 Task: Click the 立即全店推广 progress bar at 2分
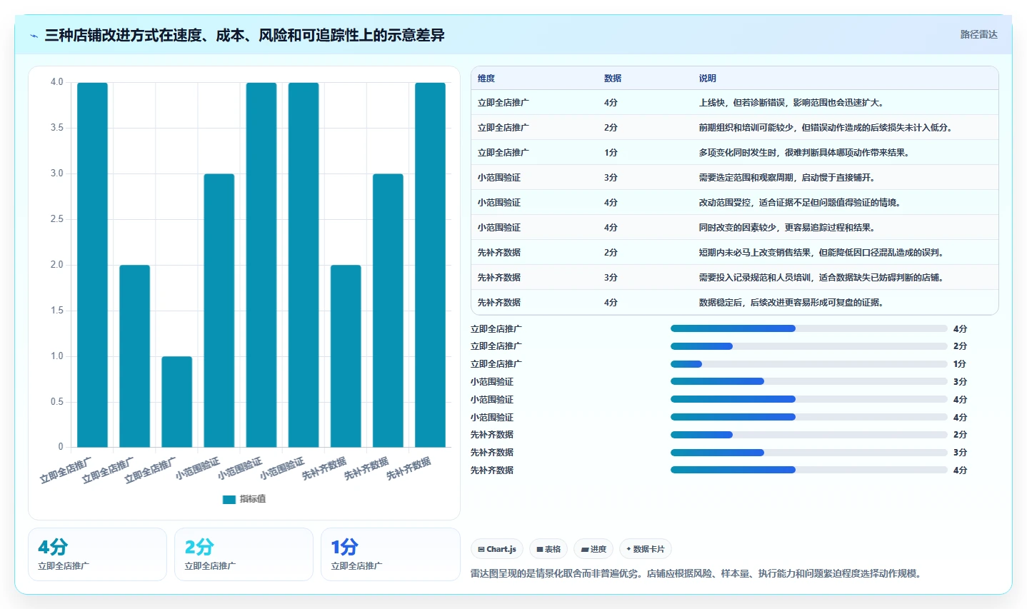coord(808,346)
